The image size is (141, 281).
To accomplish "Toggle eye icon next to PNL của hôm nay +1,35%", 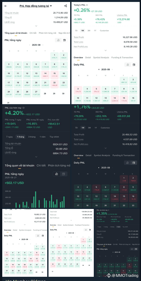I will coord(108,210).
